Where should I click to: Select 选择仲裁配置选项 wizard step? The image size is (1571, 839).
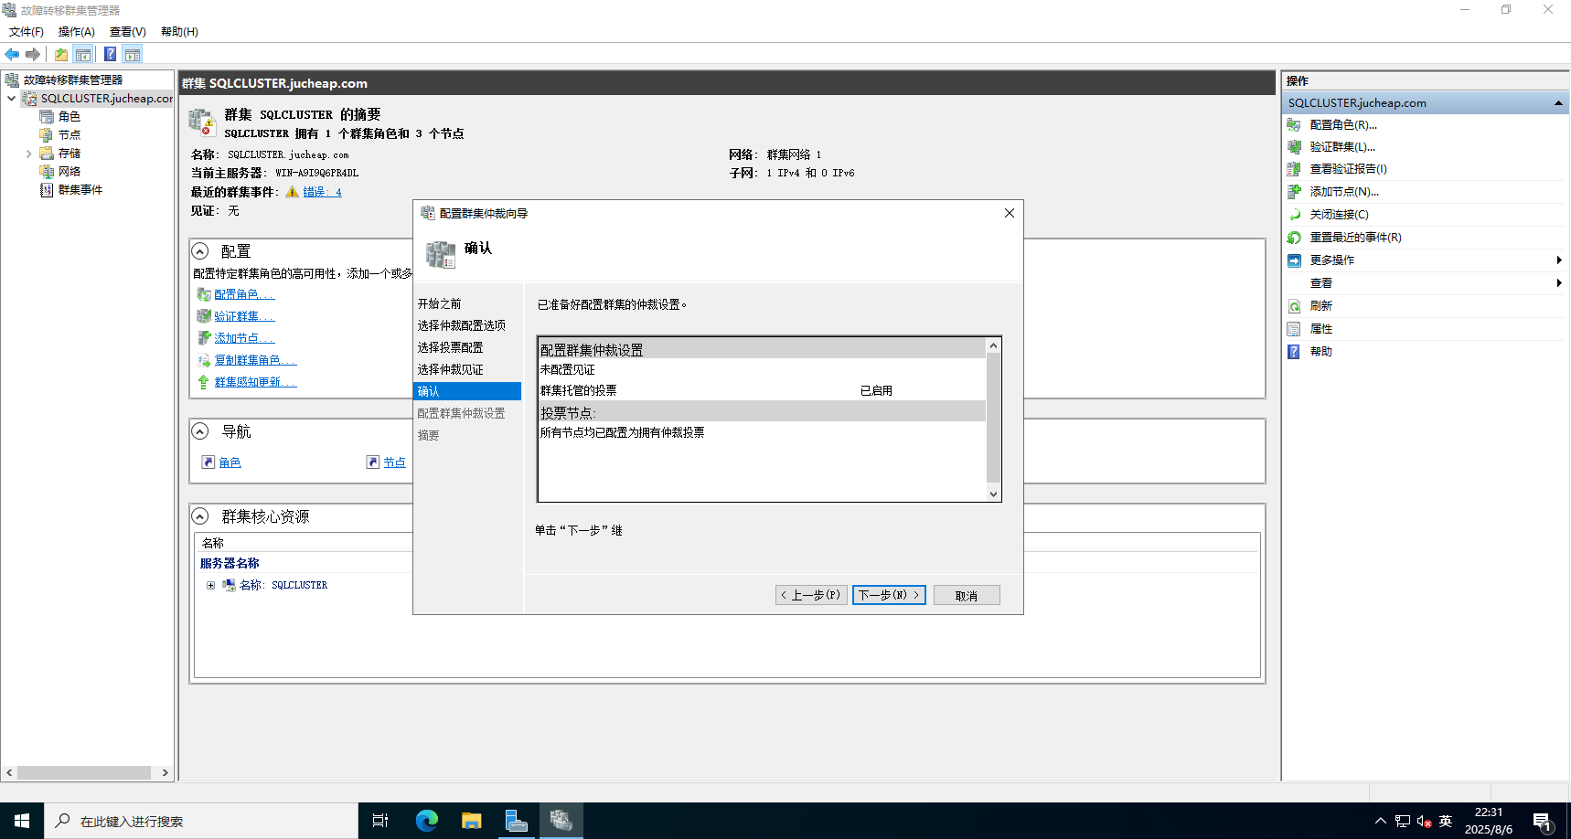pos(462,325)
